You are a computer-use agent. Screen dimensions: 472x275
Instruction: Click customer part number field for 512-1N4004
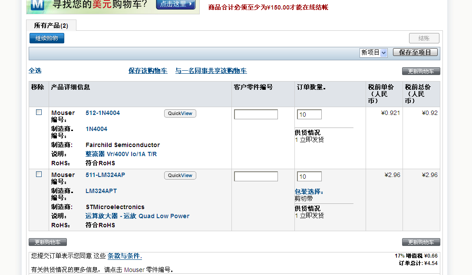(256, 114)
